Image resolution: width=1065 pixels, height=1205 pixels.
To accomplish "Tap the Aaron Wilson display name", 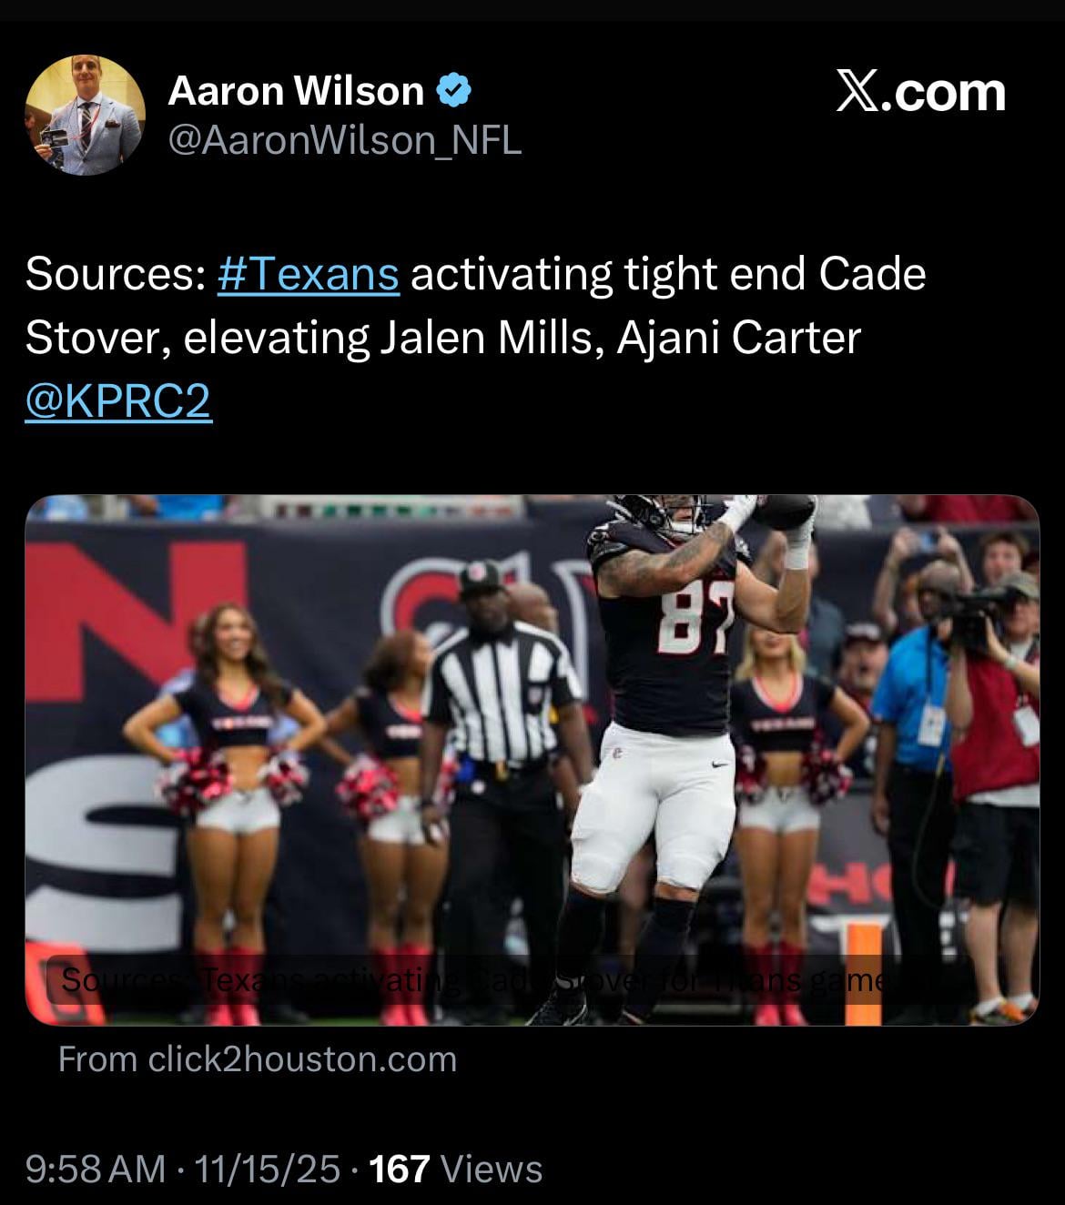I will (x=296, y=91).
